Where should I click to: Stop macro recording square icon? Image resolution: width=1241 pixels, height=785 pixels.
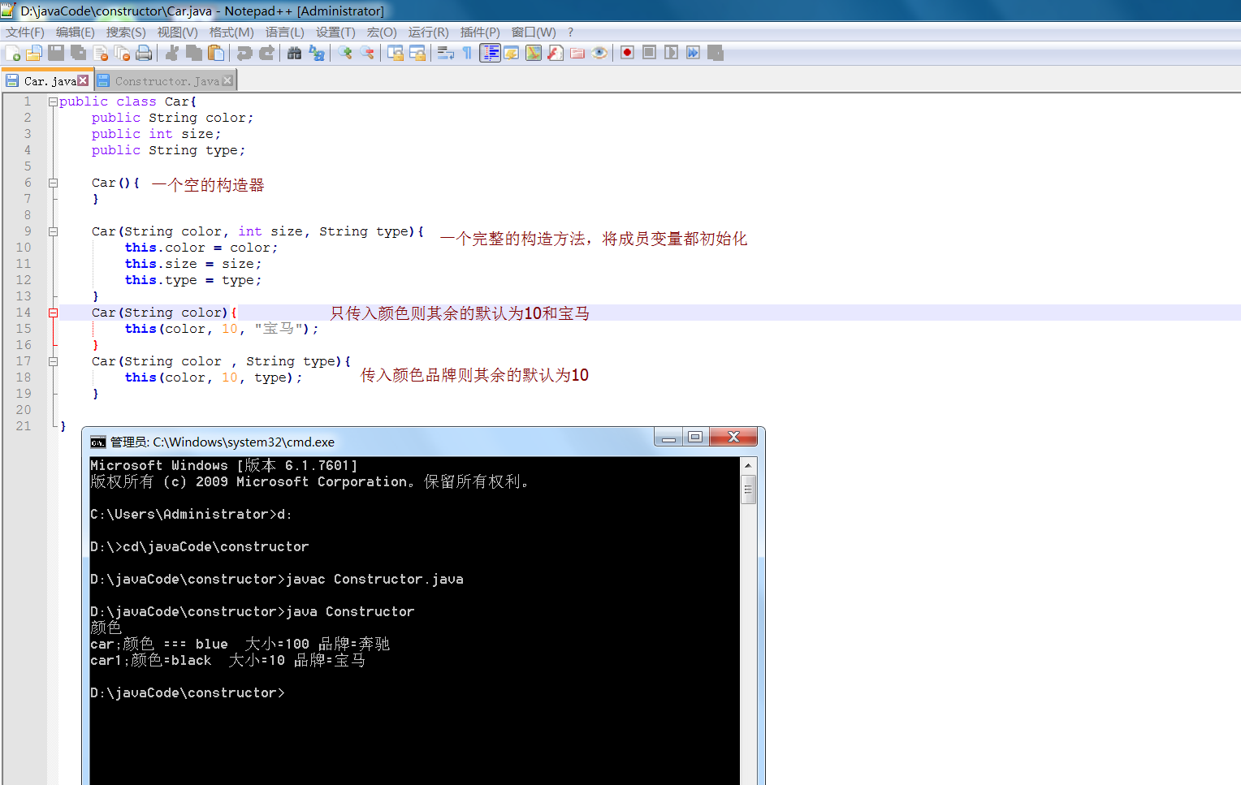pyautogui.click(x=649, y=53)
